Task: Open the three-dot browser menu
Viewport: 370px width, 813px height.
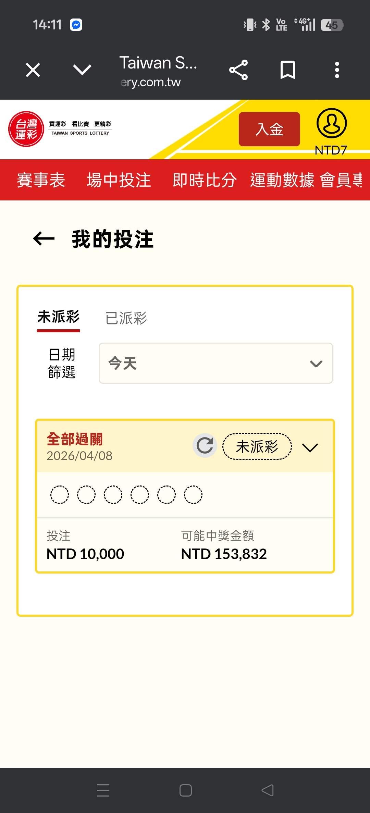Action: tap(337, 70)
